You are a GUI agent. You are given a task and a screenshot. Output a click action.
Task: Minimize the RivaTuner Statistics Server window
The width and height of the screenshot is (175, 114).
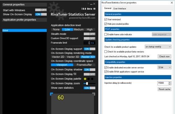click(91, 4)
